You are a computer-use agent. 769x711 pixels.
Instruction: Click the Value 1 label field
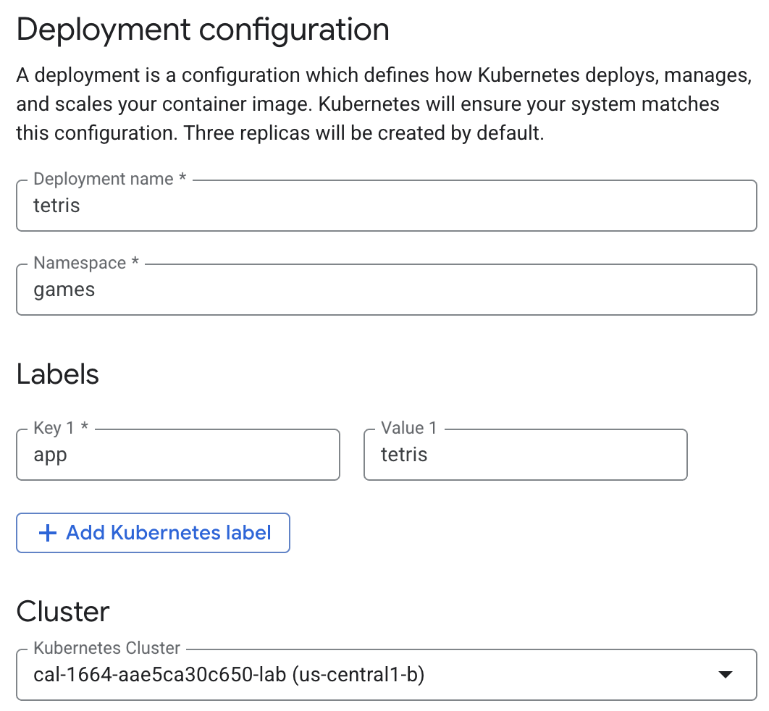click(525, 455)
